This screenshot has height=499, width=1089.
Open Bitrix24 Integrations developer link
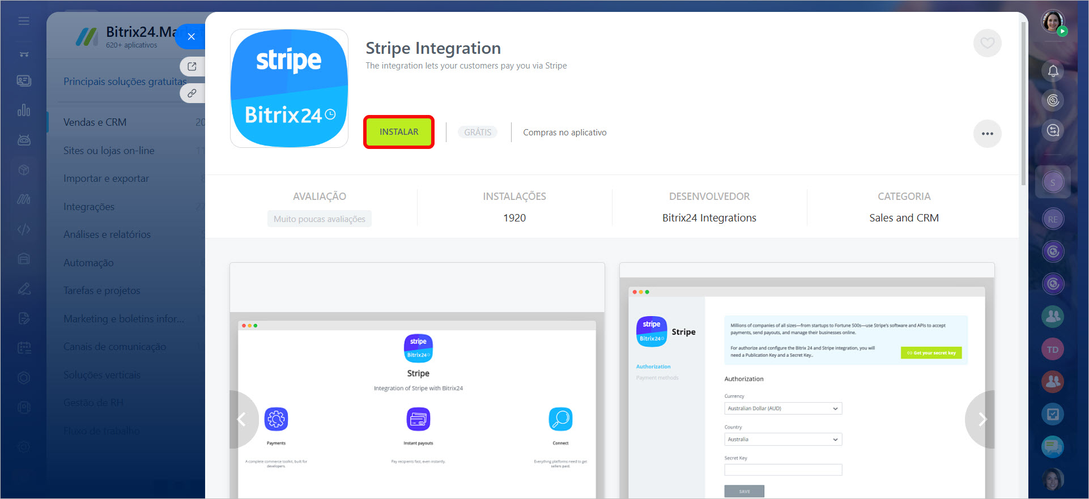[709, 218]
